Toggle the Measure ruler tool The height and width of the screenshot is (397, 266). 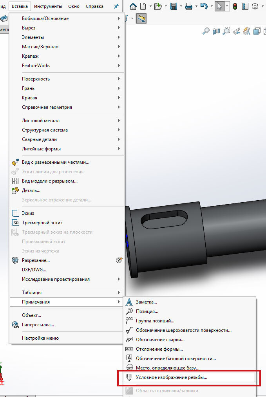tap(141, 18)
